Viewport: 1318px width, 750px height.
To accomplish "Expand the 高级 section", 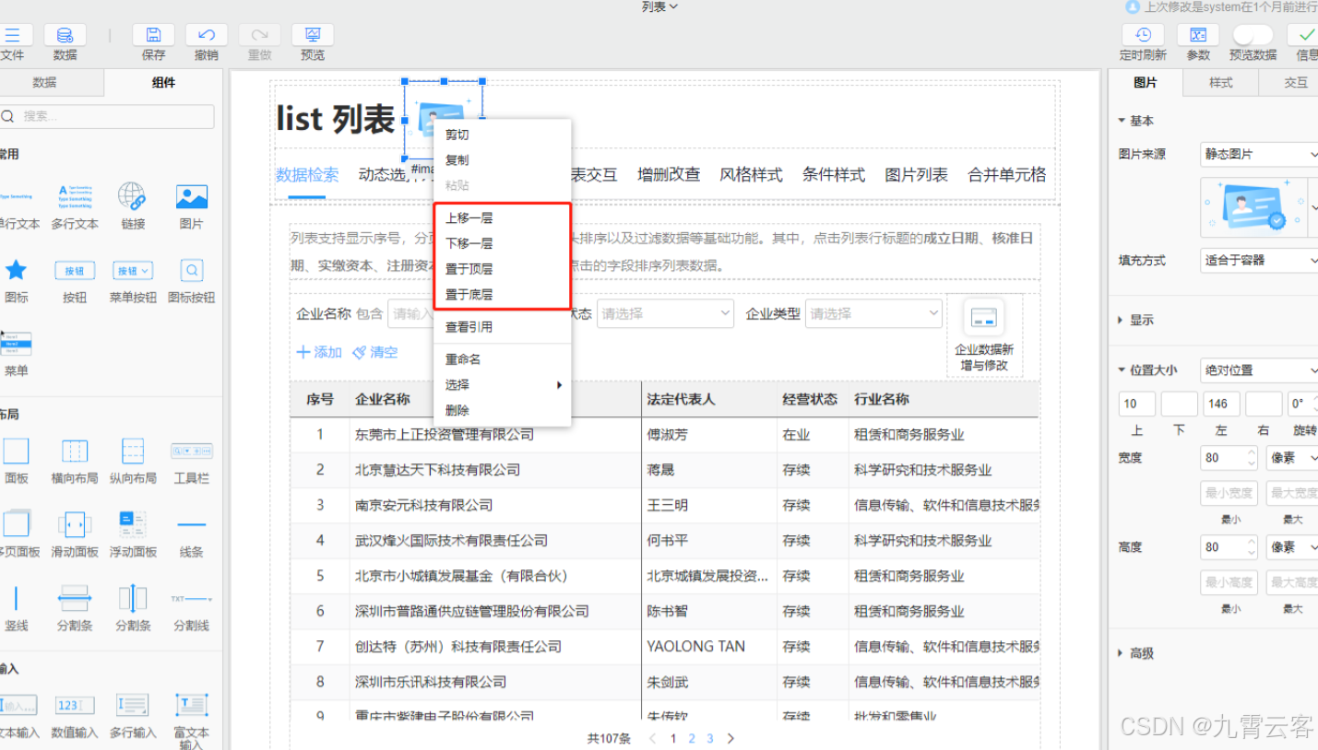I will pos(1135,653).
